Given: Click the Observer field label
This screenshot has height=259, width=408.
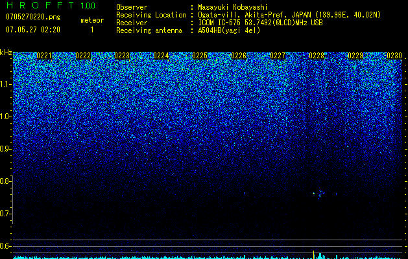Looking at the screenshot, I should [x=132, y=7].
